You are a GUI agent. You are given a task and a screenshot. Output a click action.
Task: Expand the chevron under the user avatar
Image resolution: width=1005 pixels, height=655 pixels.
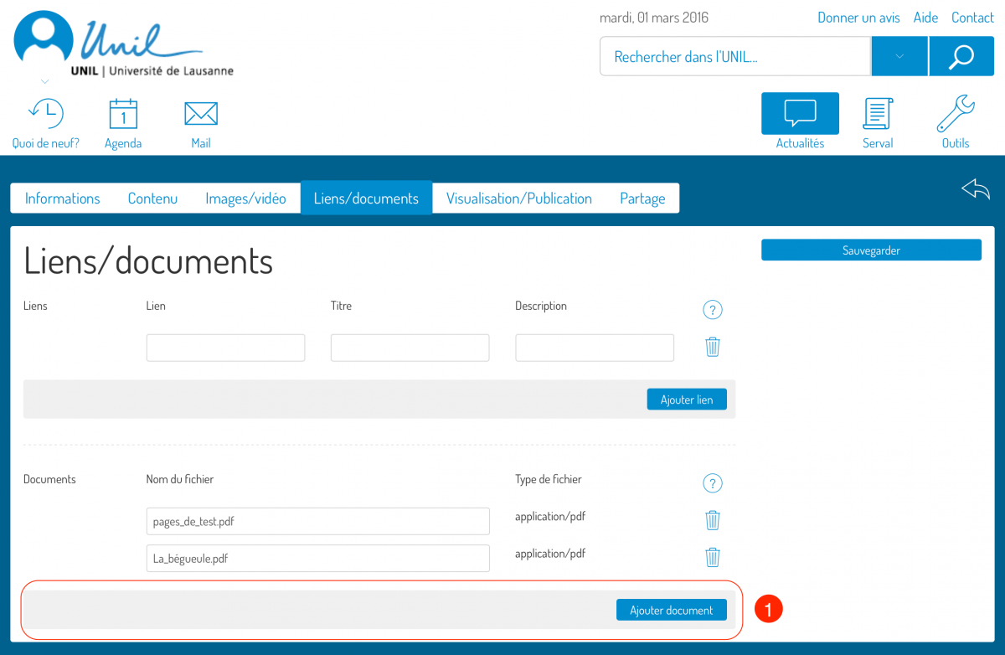point(45,82)
